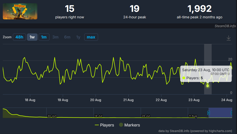
Task: Click the 18 Aug axis label
Action: (30, 100)
